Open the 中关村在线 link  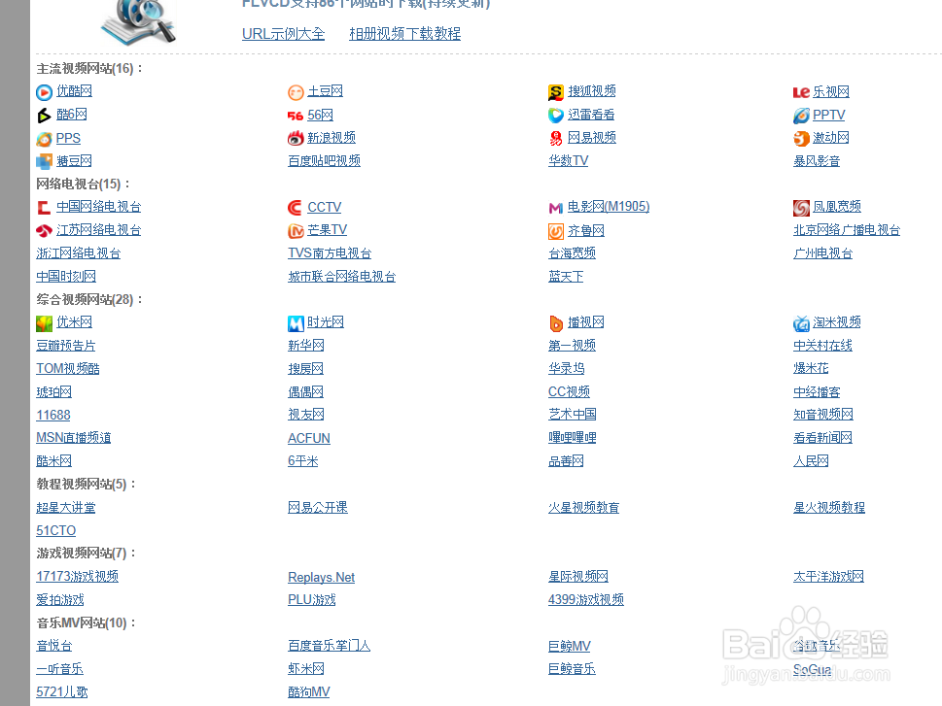tap(822, 346)
